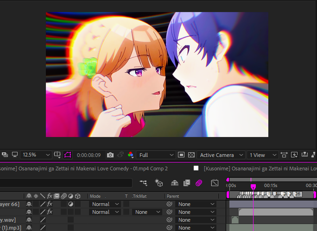Image resolution: width=317 pixels, height=231 pixels.
Task: Open Layer 66 Parent None dropdown
Action: point(196,204)
